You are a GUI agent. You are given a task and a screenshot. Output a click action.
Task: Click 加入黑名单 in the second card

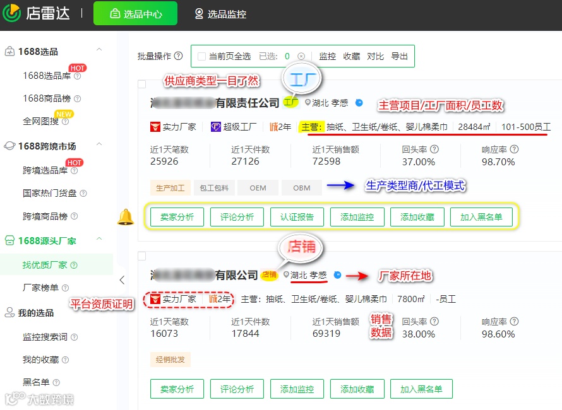point(422,389)
